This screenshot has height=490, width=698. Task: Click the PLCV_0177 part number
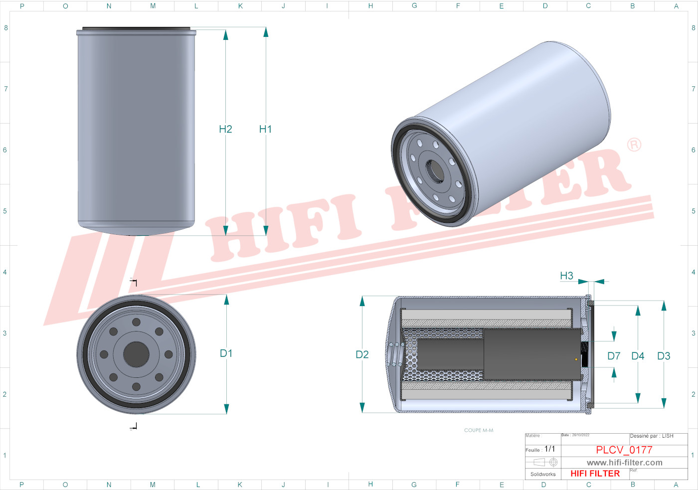pyautogui.click(x=624, y=450)
